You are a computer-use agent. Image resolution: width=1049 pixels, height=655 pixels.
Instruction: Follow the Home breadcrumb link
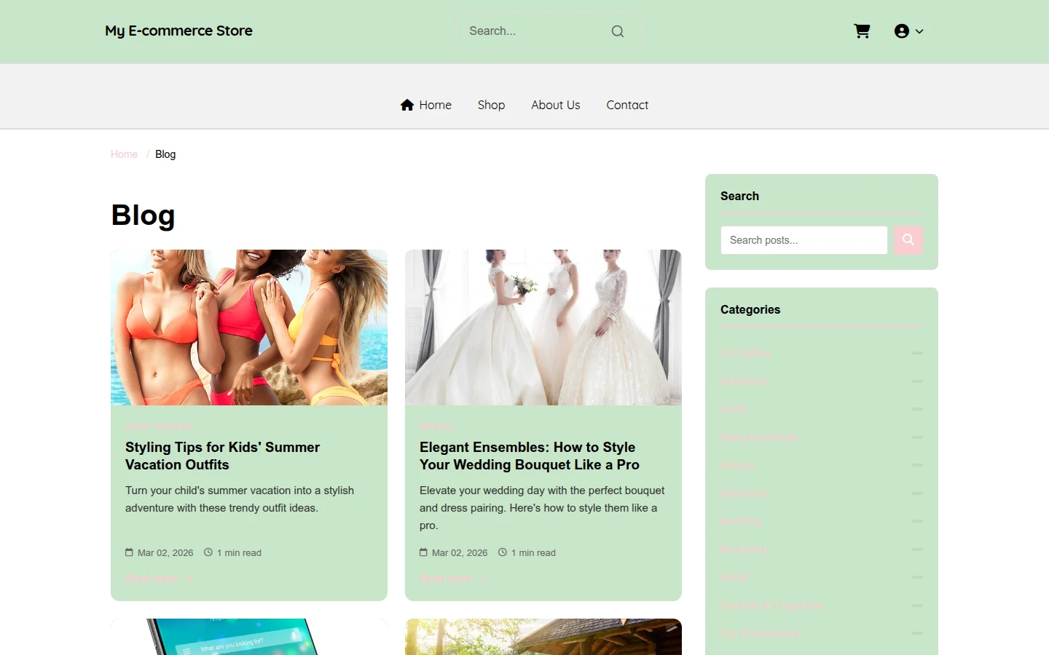point(124,154)
